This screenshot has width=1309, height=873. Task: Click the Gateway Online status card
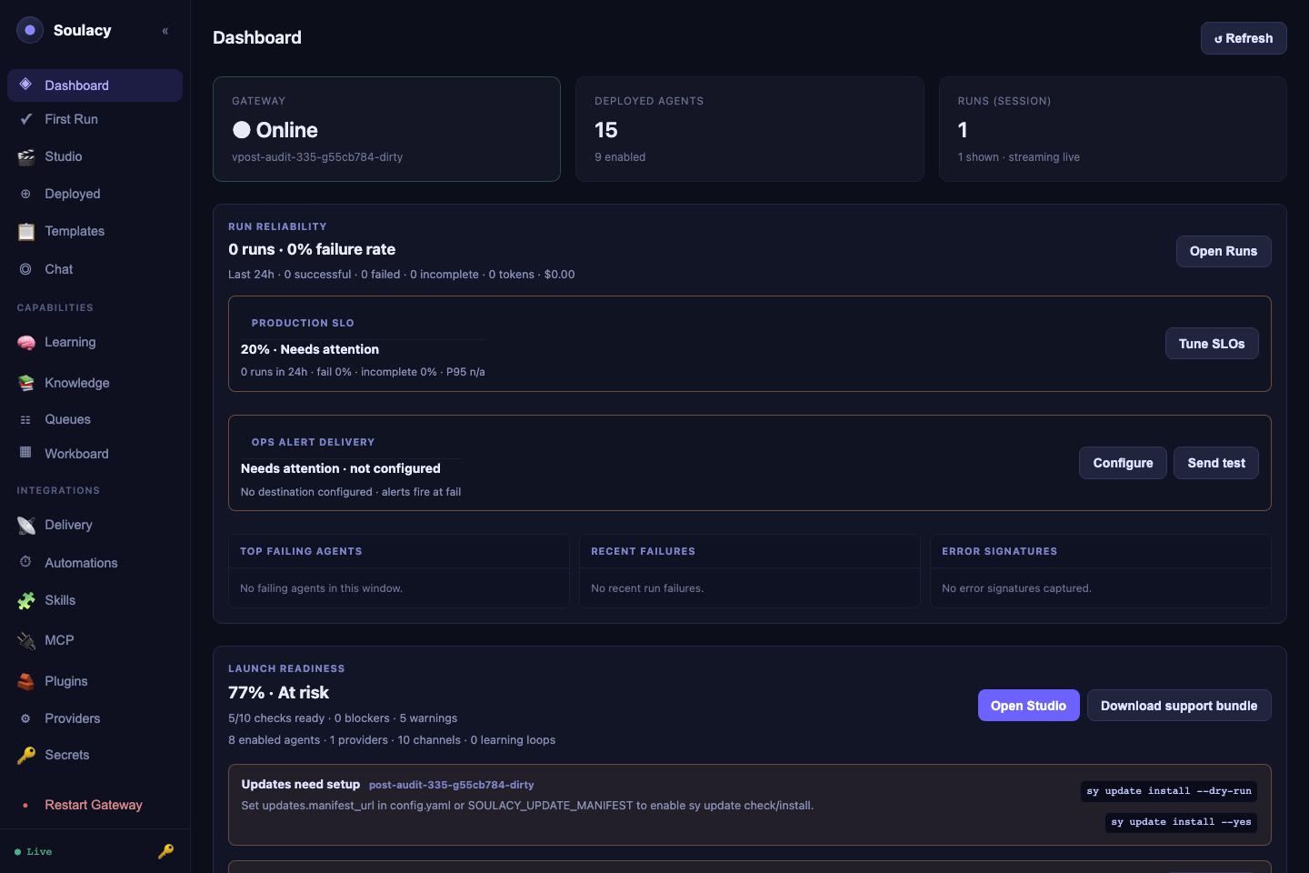[386, 129]
